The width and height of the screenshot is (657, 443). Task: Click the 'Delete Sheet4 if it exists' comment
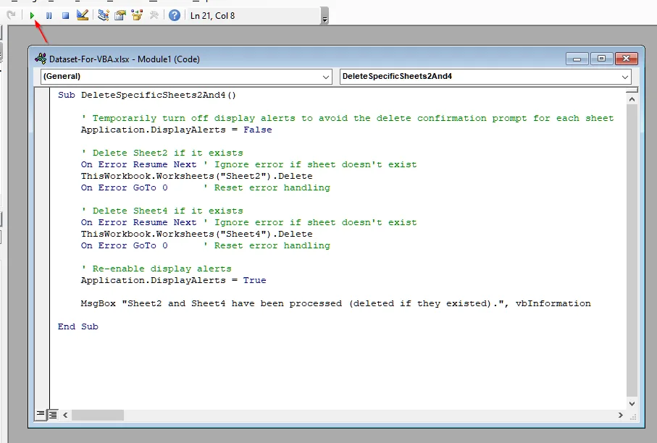tap(162, 211)
